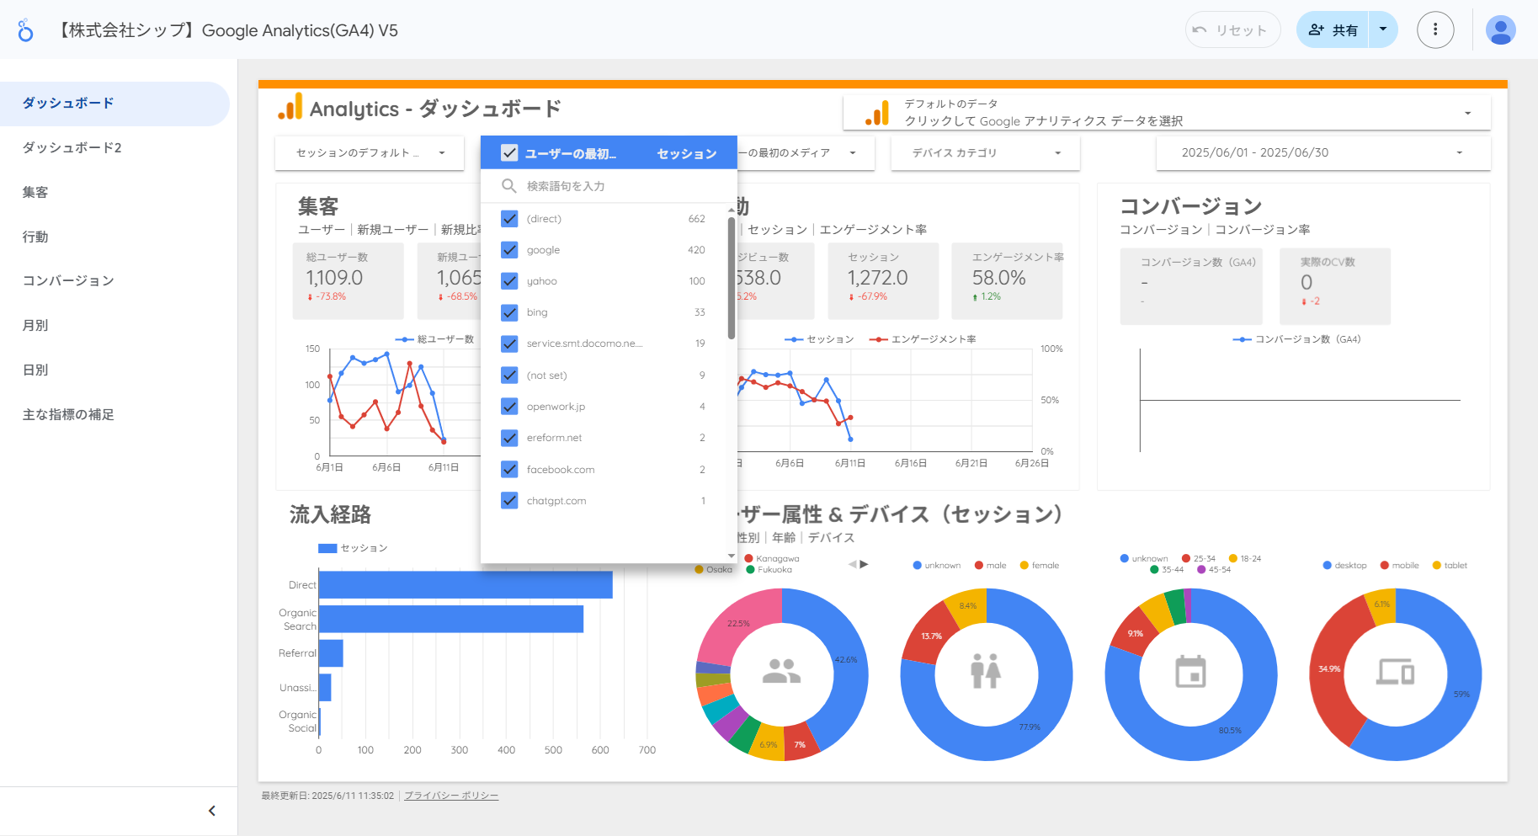The height and width of the screenshot is (836, 1538).
Task: Uncheck the (direct) source checkbox
Action: [509, 219]
